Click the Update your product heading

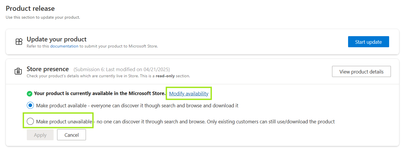coord(57,39)
